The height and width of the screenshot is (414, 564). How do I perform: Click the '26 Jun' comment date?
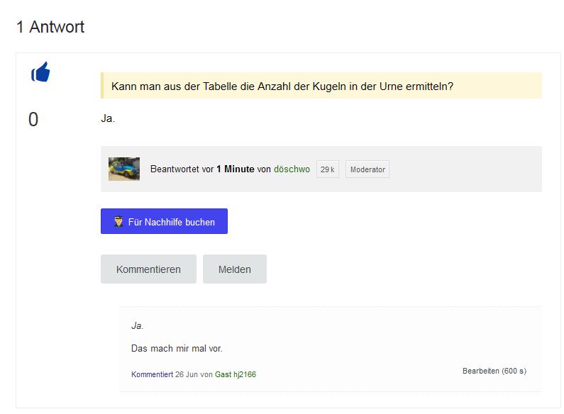click(187, 374)
